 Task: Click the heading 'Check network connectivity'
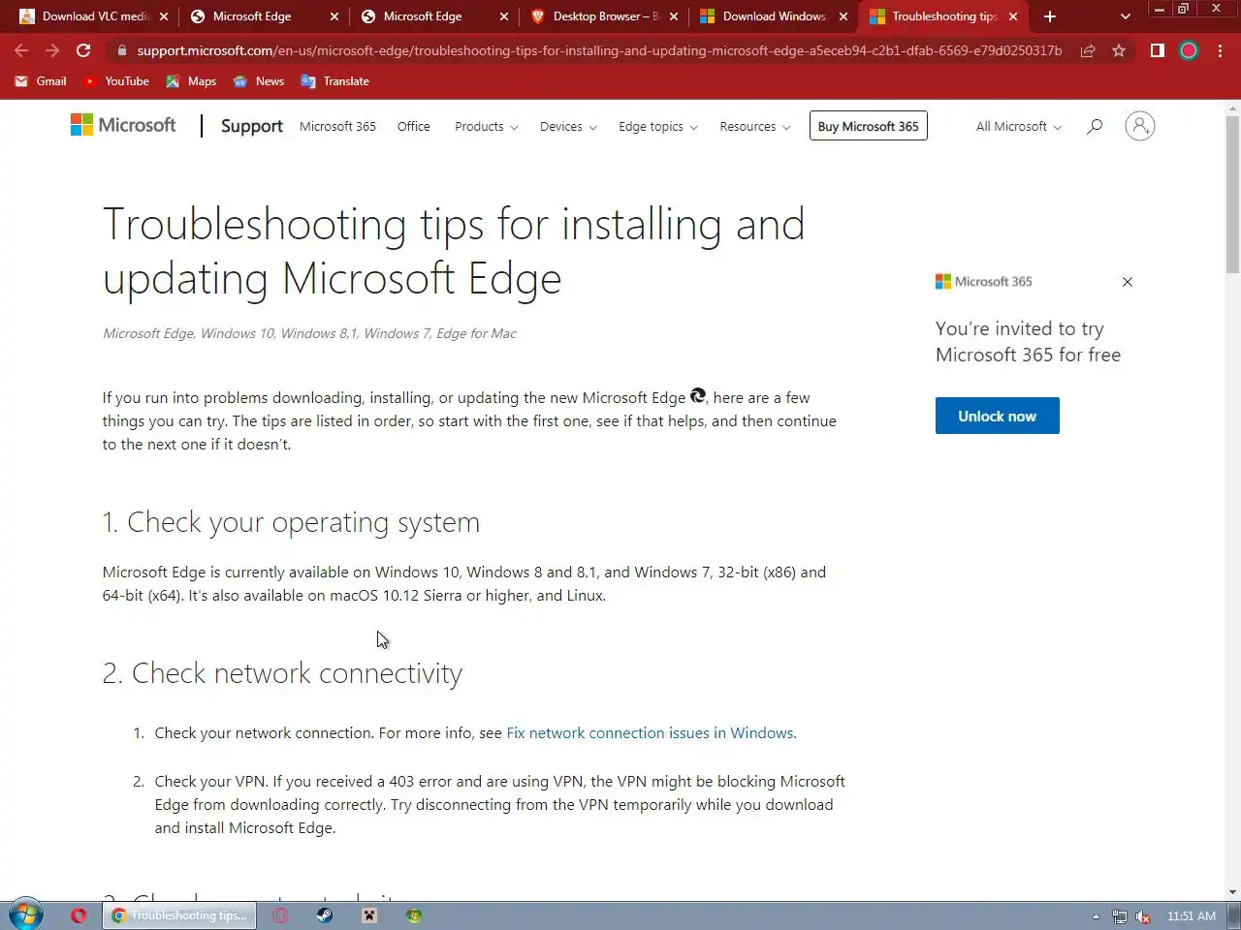[282, 673]
